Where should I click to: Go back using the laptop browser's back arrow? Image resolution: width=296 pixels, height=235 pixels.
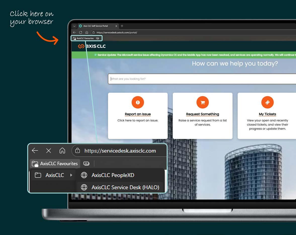pyautogui.click(x=74, y=32)
